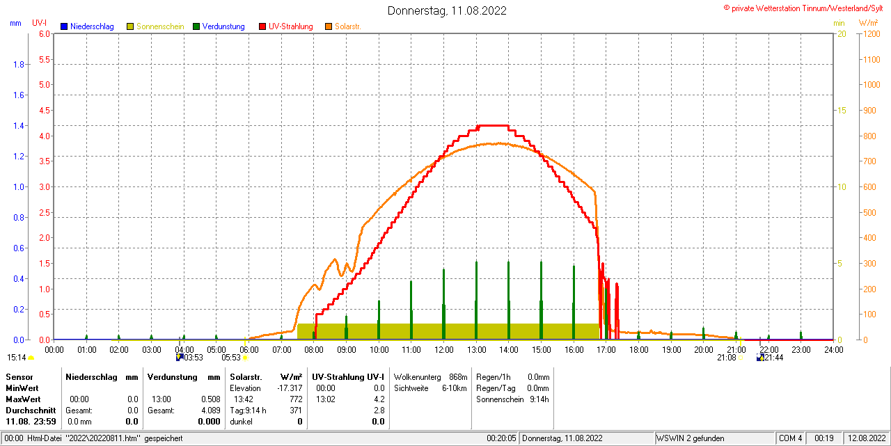Click the Verdunstung Gesamt value 4.089

click(x=211, y=410)
